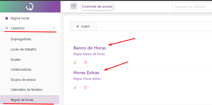This screenshot has width=212, height=105.
Task: Open the Banco de Horas title link
Action: click(x=90, y=48)
